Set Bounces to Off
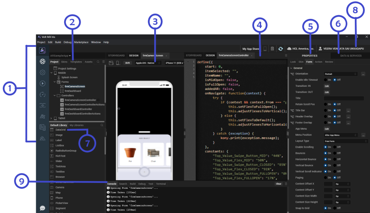This screenshot has height=213, width=370. (x=335, y=153)
